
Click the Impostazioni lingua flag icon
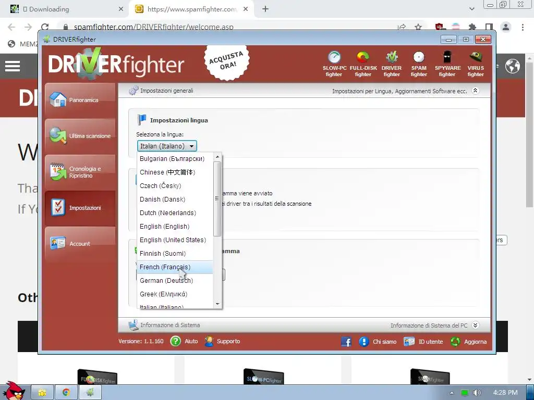(x=142, y=120)
